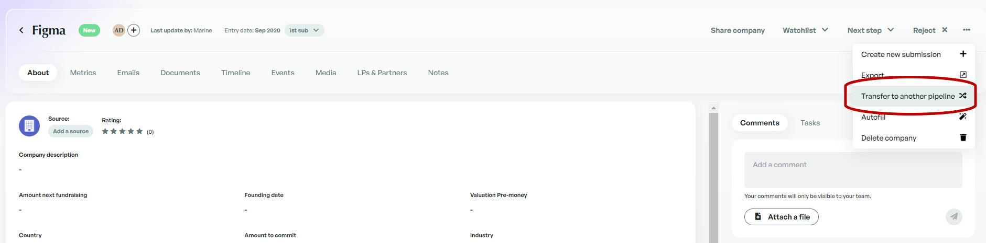Click the Founding date label

[264, 195]
